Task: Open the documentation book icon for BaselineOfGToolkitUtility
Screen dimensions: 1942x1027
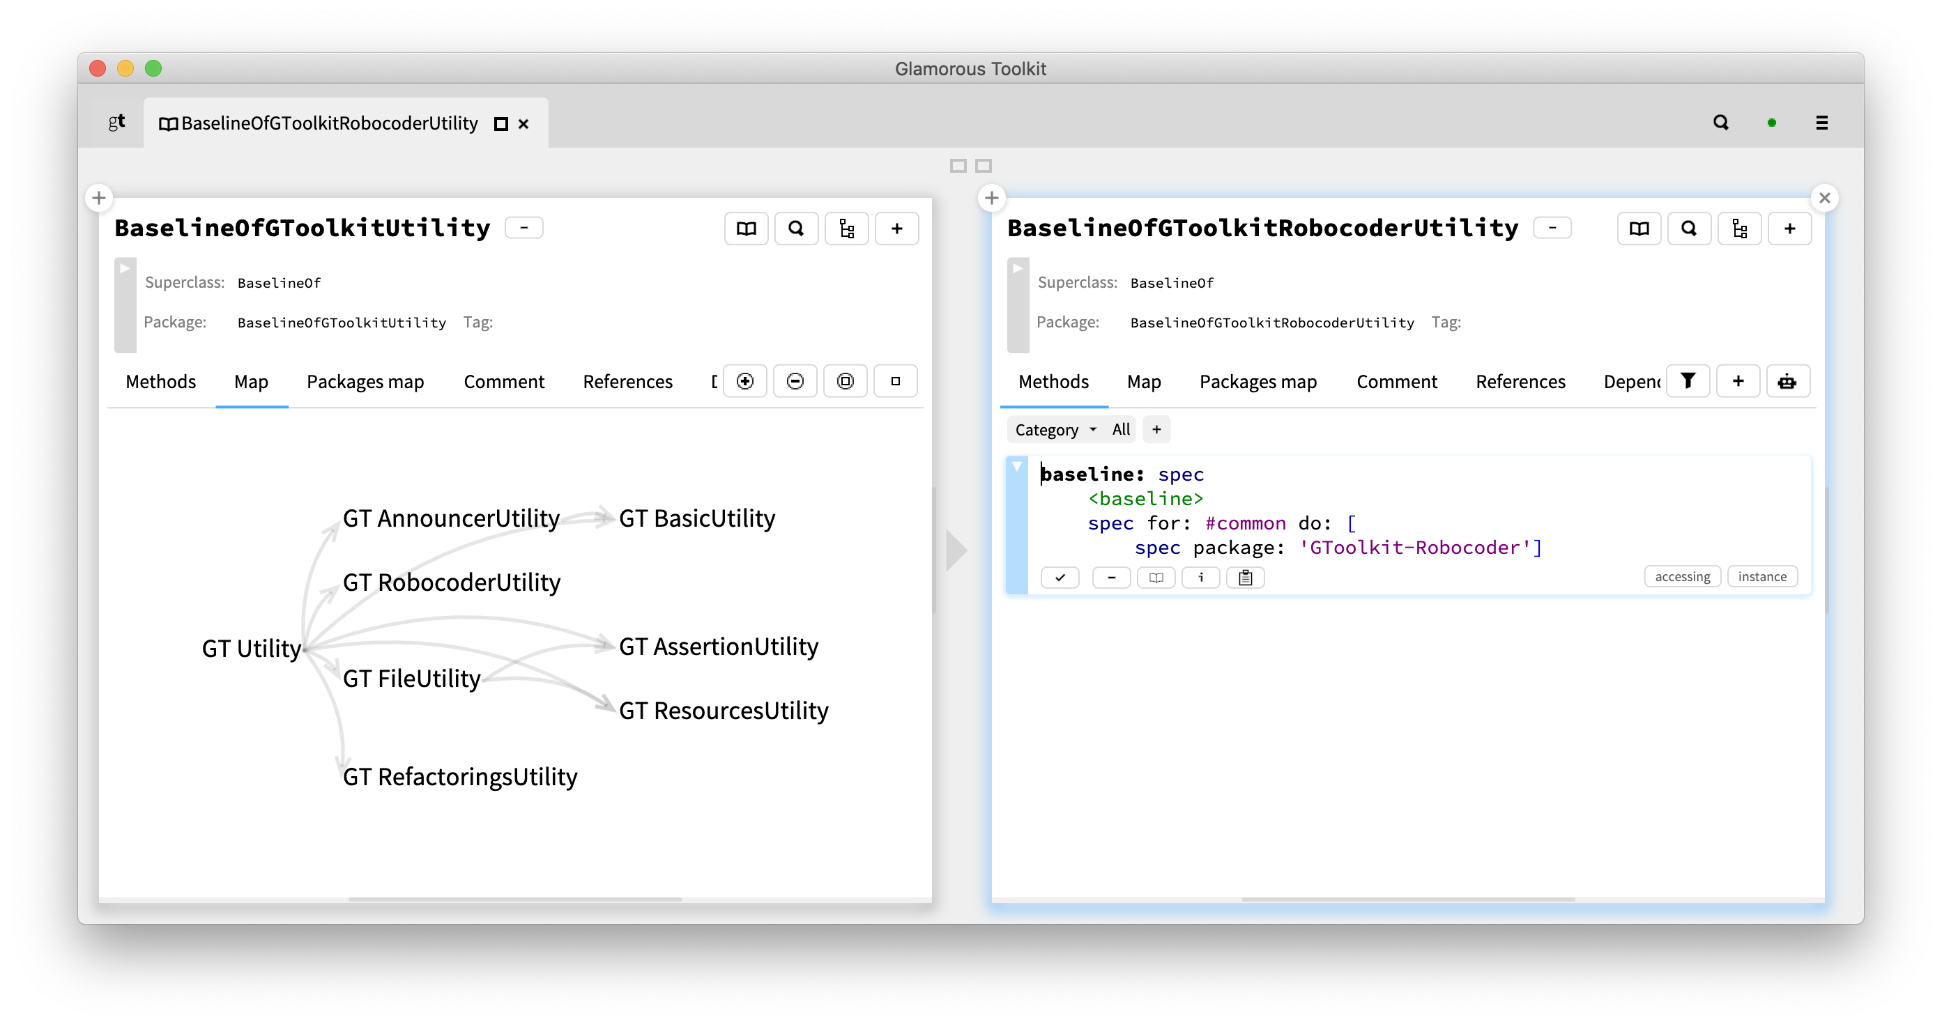Action: (746, 229)
